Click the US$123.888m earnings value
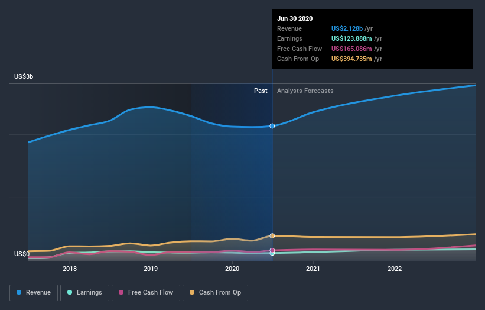 coord(351,38)
